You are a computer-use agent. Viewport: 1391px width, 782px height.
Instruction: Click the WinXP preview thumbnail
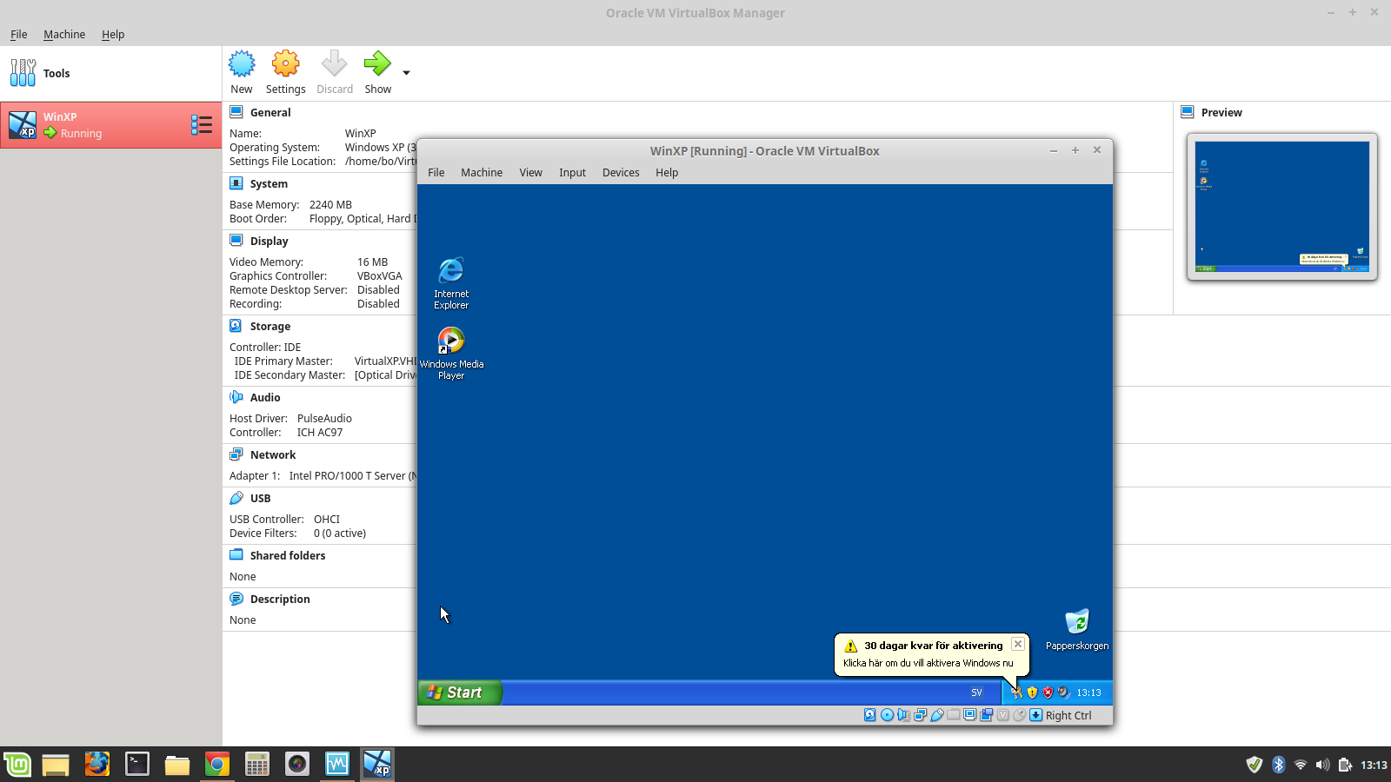click(1281, 207)
